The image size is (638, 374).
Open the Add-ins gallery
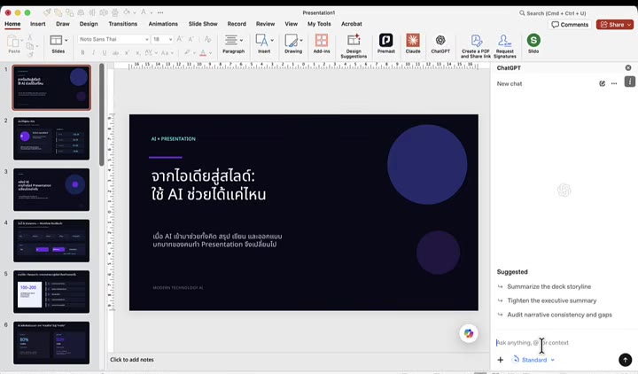(x=322, y=43)
